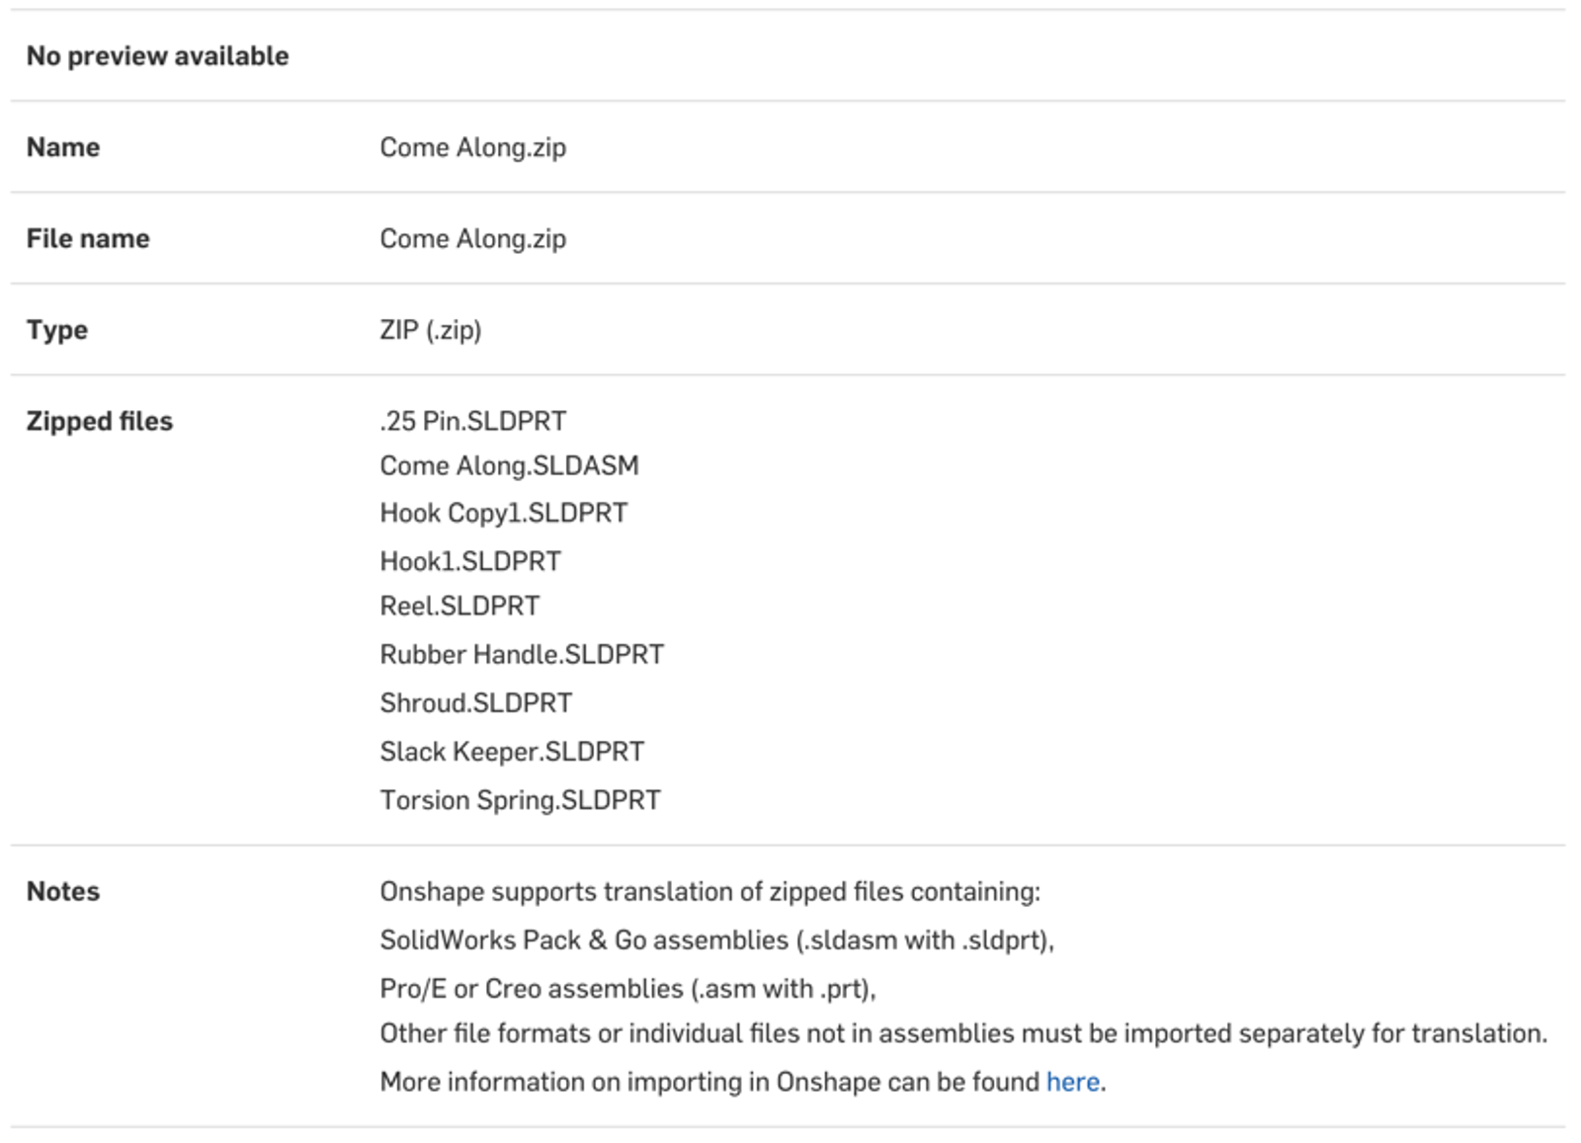Open the 'here' importing information link

click(x=1072, y=1082)
